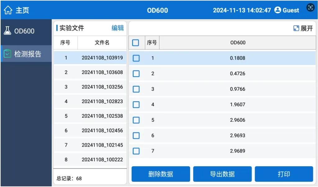Select file 20241108_102823
This screenshot has height=187, width=318.
(90, 101)
